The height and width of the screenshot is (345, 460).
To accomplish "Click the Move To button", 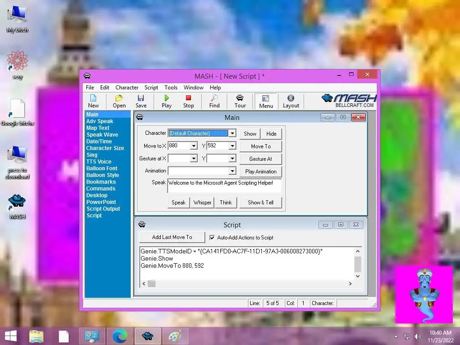I will click(x=261, y=146).
